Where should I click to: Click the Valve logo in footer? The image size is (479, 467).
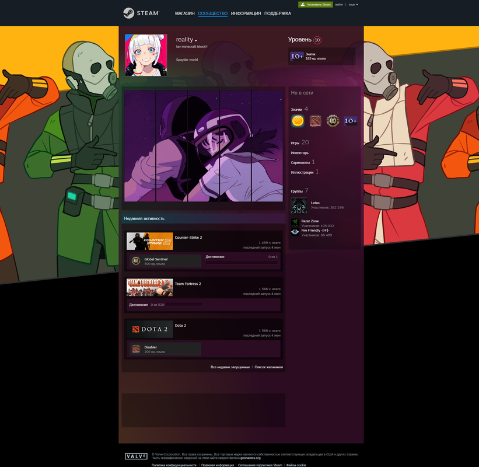pyautogui.click(x=136, y=456)
